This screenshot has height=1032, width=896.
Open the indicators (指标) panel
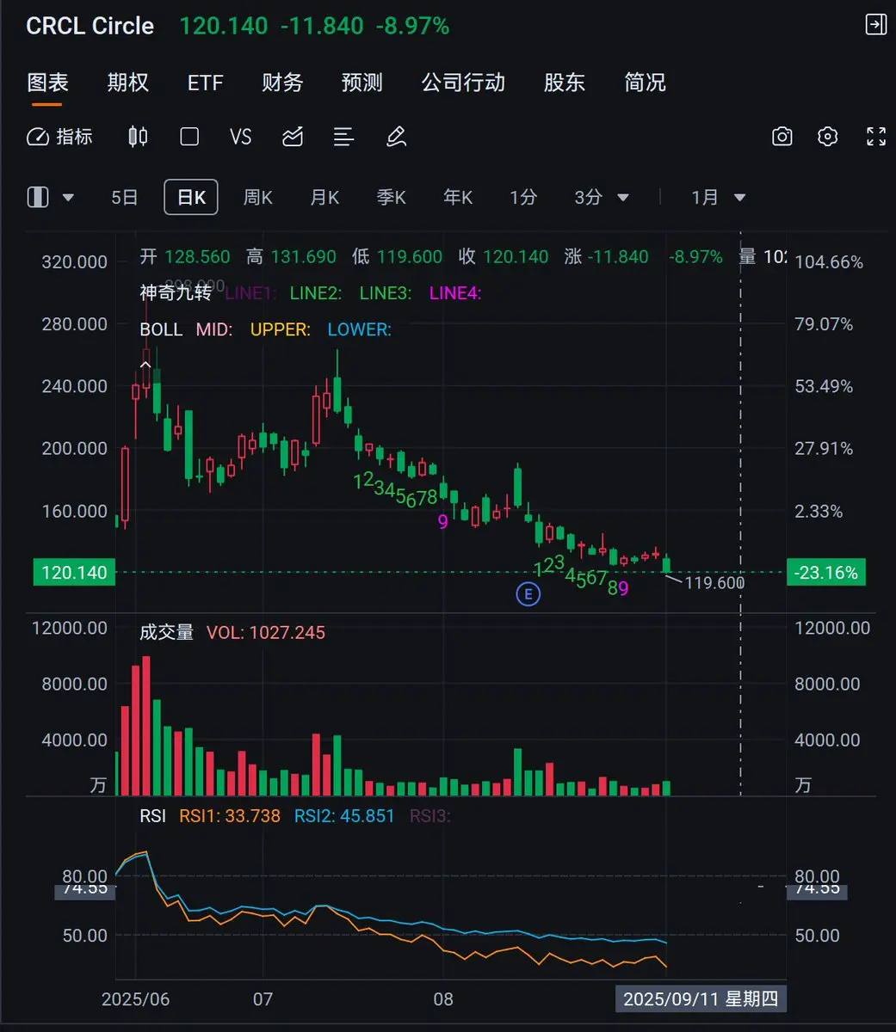pos(59,137)
